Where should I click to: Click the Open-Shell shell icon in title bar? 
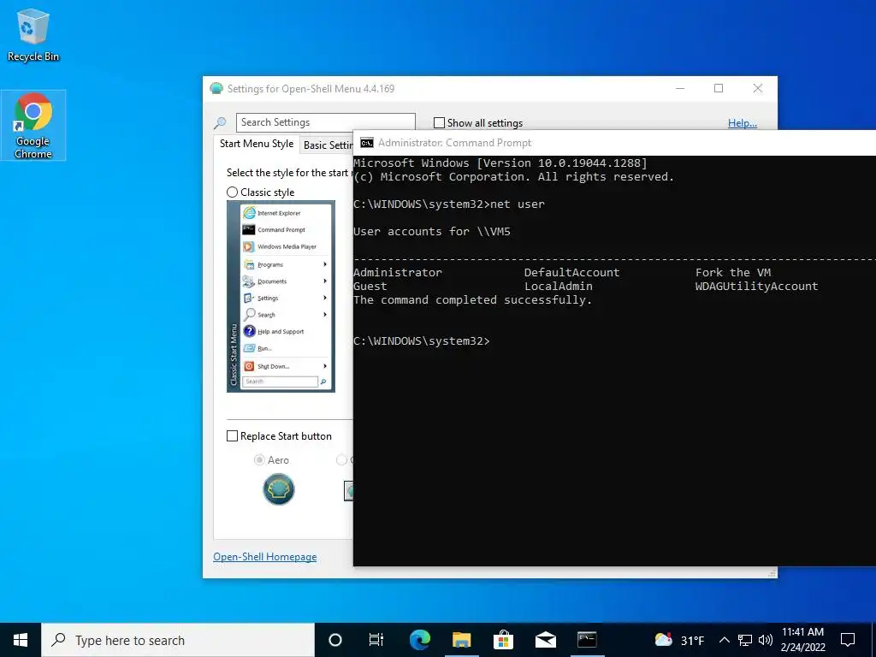[x=216, y=88]
